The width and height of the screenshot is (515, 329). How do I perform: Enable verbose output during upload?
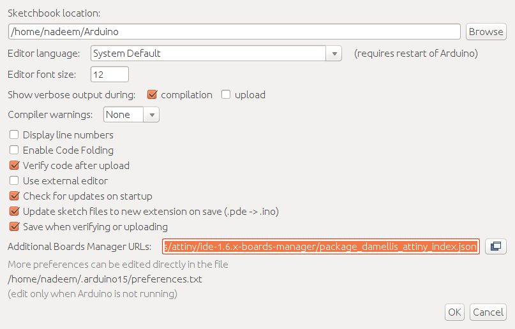pos(226,94)
